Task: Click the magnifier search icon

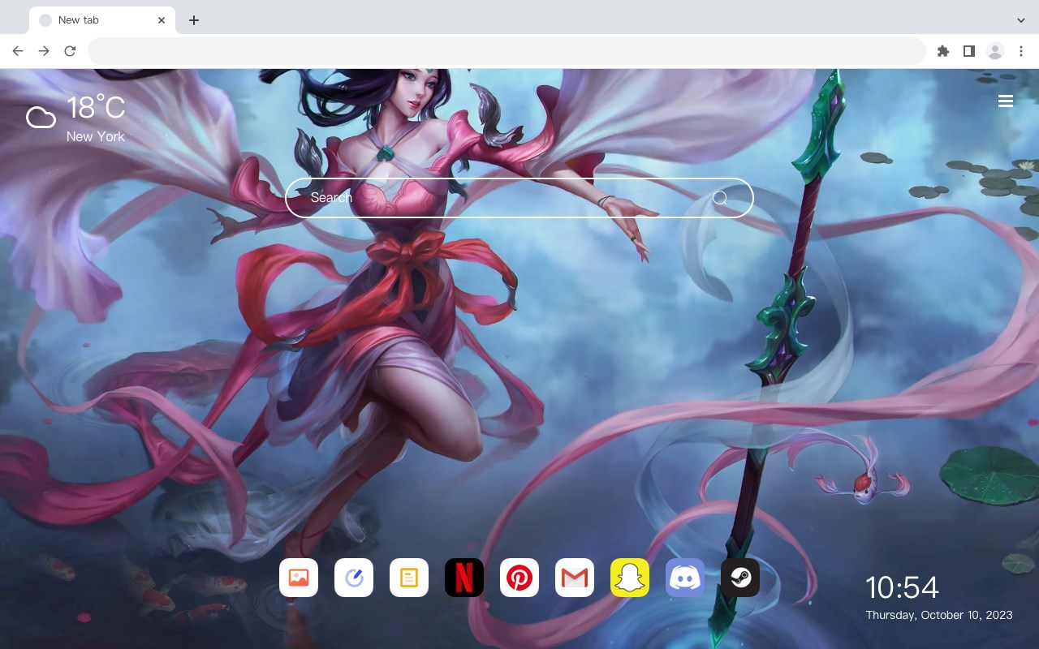Action: [720, 198]
